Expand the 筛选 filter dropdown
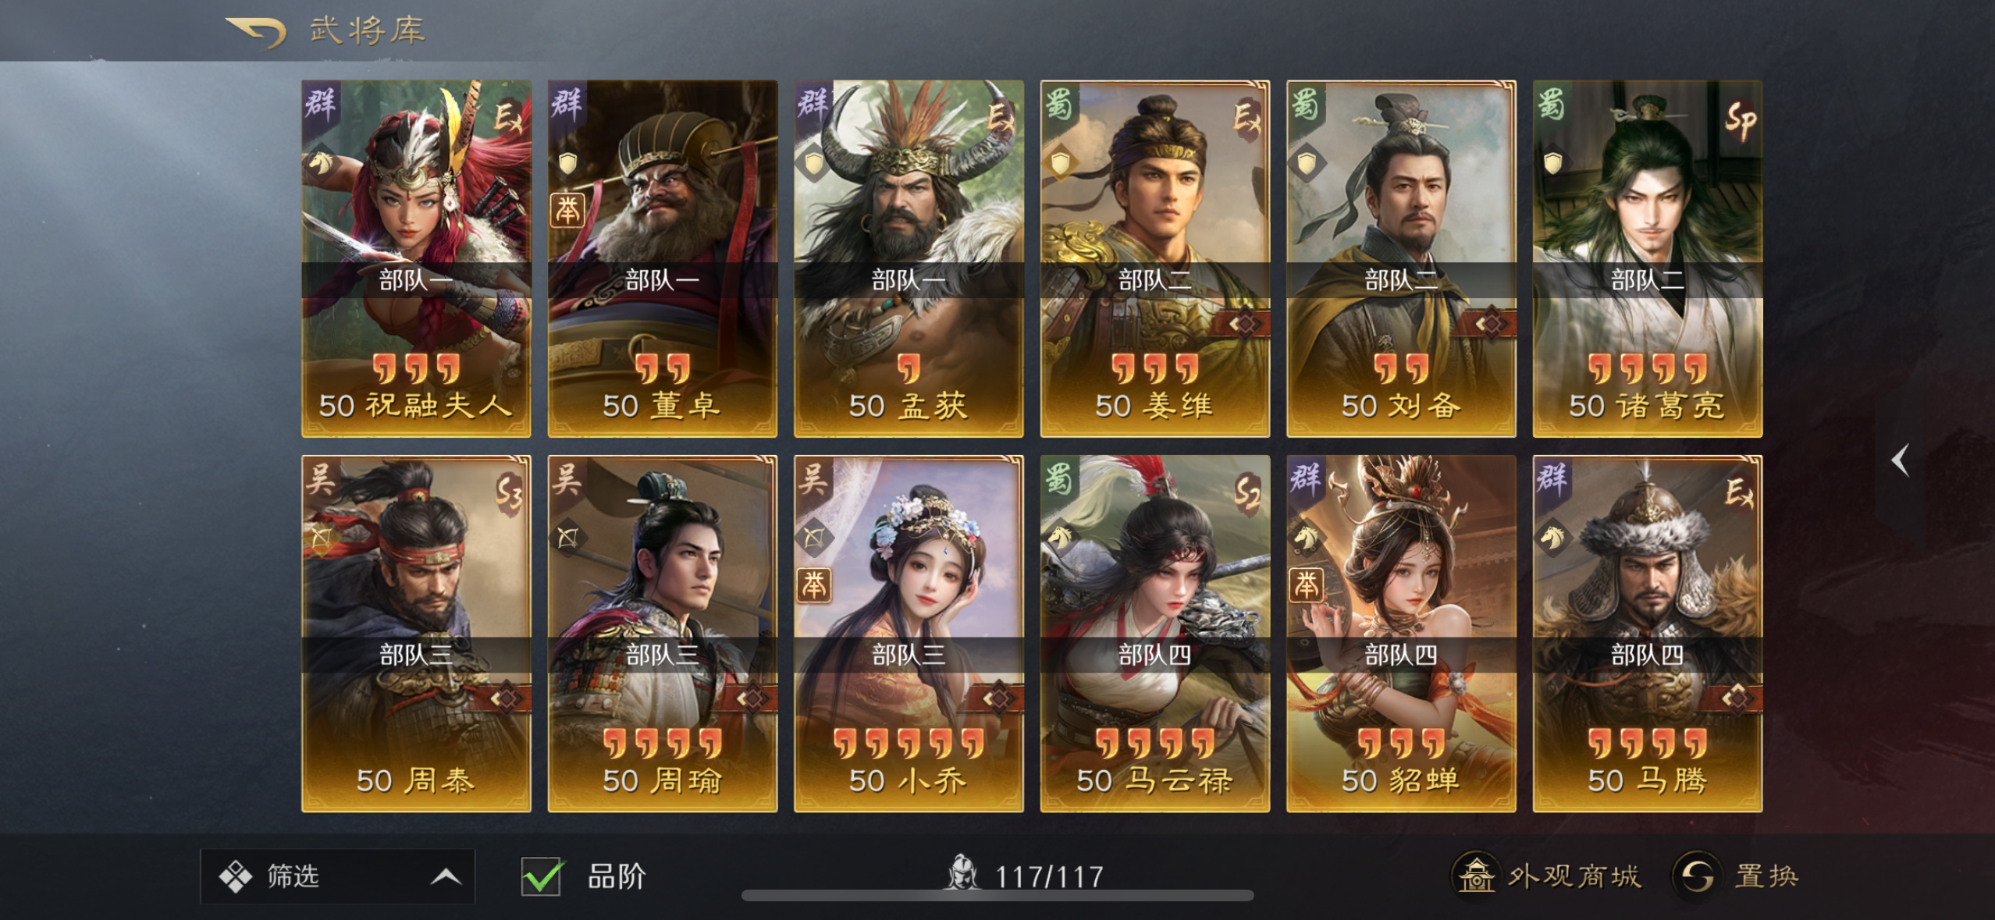 [x=337, y=876]
